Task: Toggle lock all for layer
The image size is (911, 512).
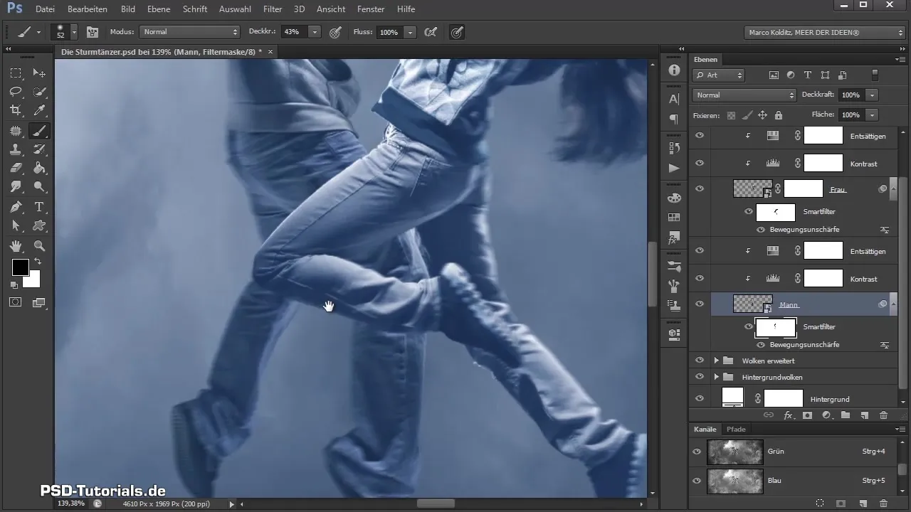Action: click(x=778, y=114)
